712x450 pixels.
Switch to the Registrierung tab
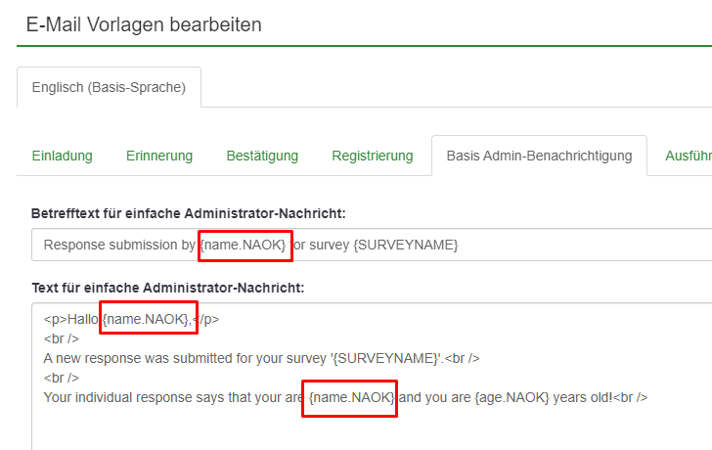tap(373, 156)
